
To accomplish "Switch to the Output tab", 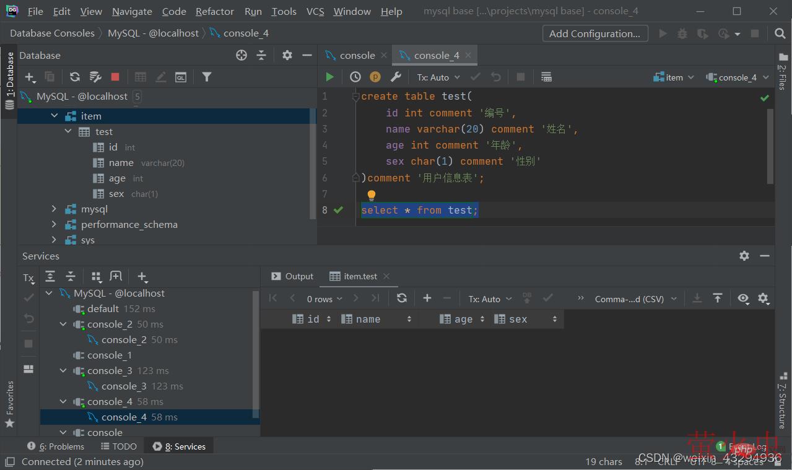I will tap(292, 276).
